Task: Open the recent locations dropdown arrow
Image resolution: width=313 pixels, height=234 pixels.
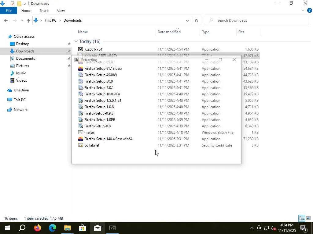Action: coord(22,20)
